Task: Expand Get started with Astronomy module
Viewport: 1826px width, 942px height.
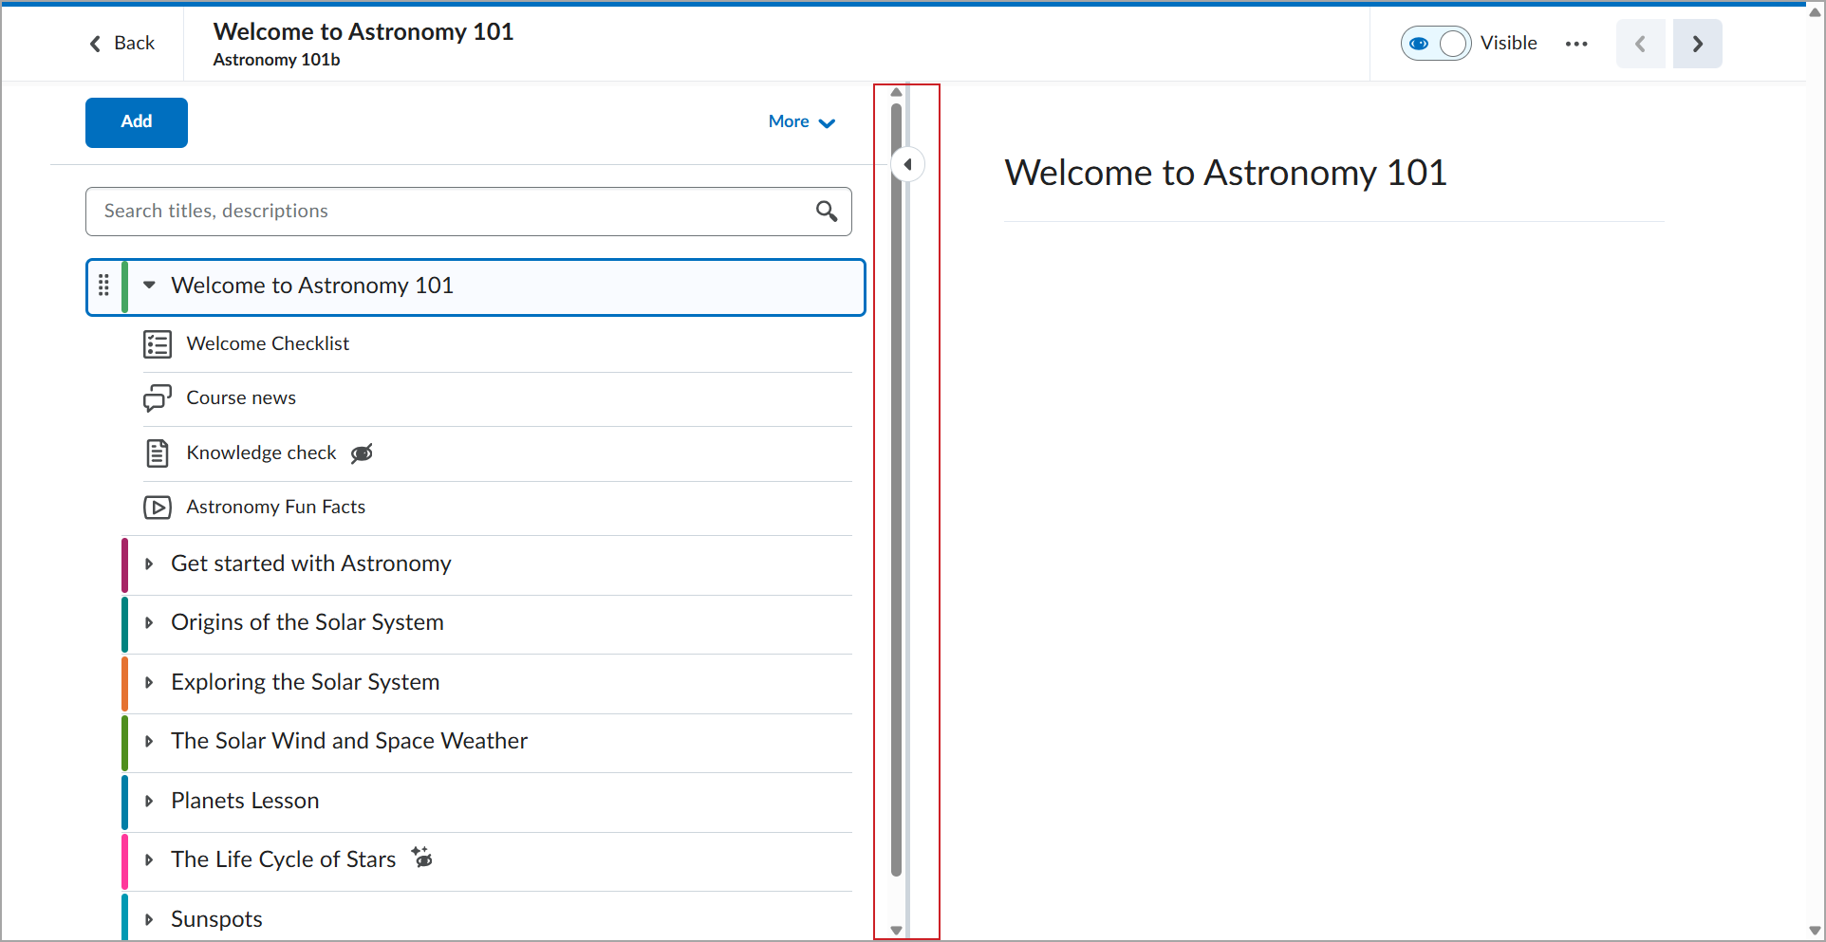Action: click(149, 564)
